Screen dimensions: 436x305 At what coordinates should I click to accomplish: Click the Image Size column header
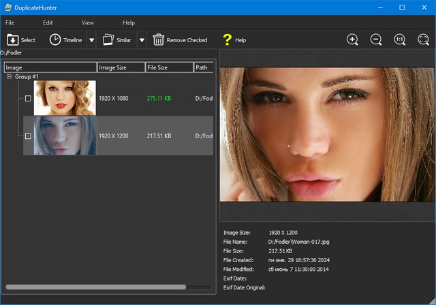[x=121, y=67]
